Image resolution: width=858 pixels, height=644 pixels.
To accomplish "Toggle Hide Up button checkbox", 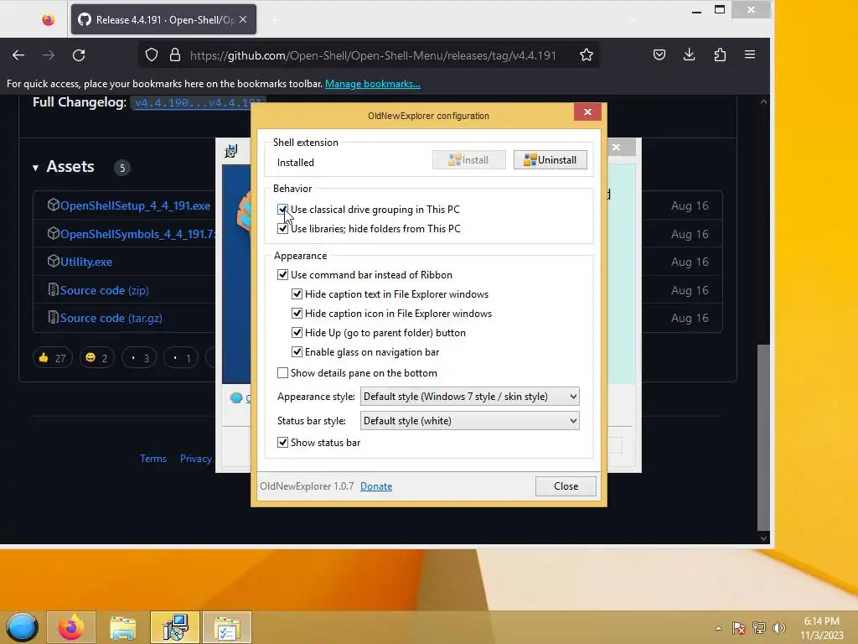I will (297, 332).
